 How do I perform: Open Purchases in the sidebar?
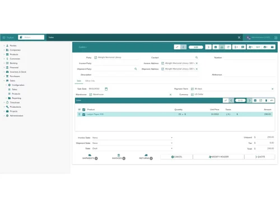pos(15,76)
